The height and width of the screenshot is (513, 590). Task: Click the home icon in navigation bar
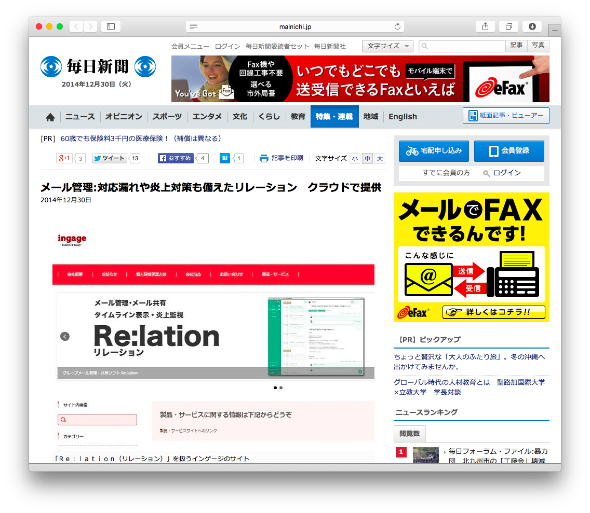pos(50,117)
